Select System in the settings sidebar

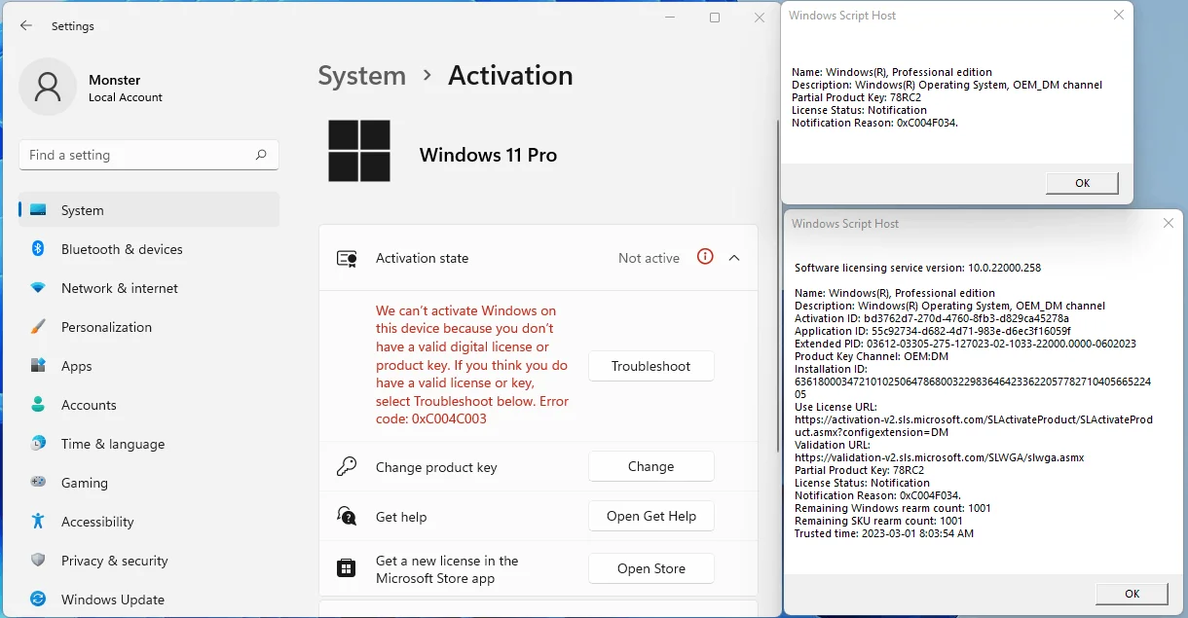pos(82,210)
